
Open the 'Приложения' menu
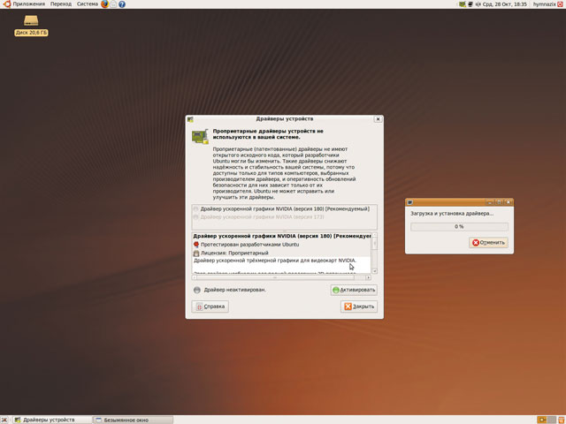(x=29, y=4)
